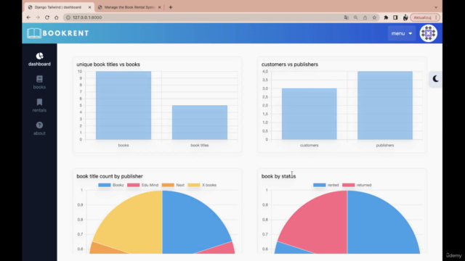Reload the current page
465x261 pixels.
click(x=46, y=17)
